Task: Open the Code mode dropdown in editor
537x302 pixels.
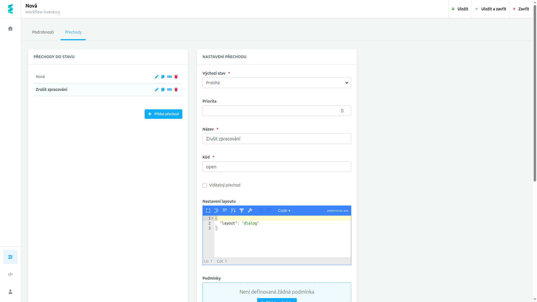Action: click(284, 211)
